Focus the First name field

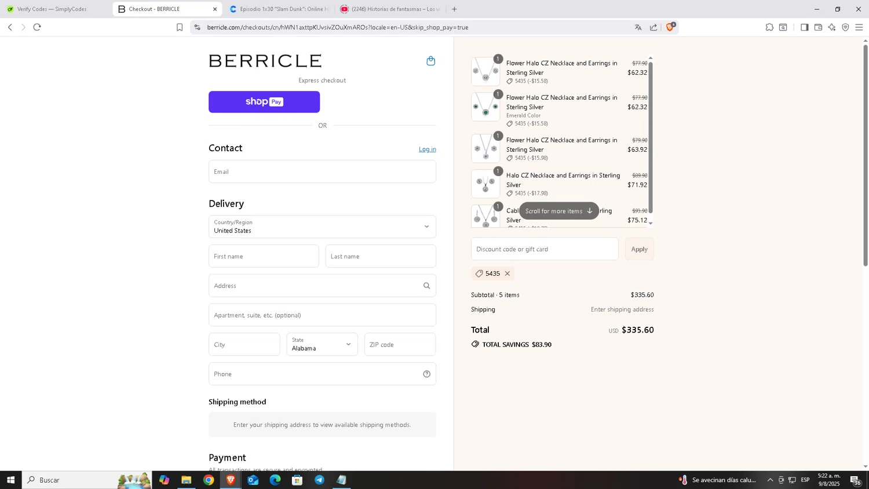264,256
